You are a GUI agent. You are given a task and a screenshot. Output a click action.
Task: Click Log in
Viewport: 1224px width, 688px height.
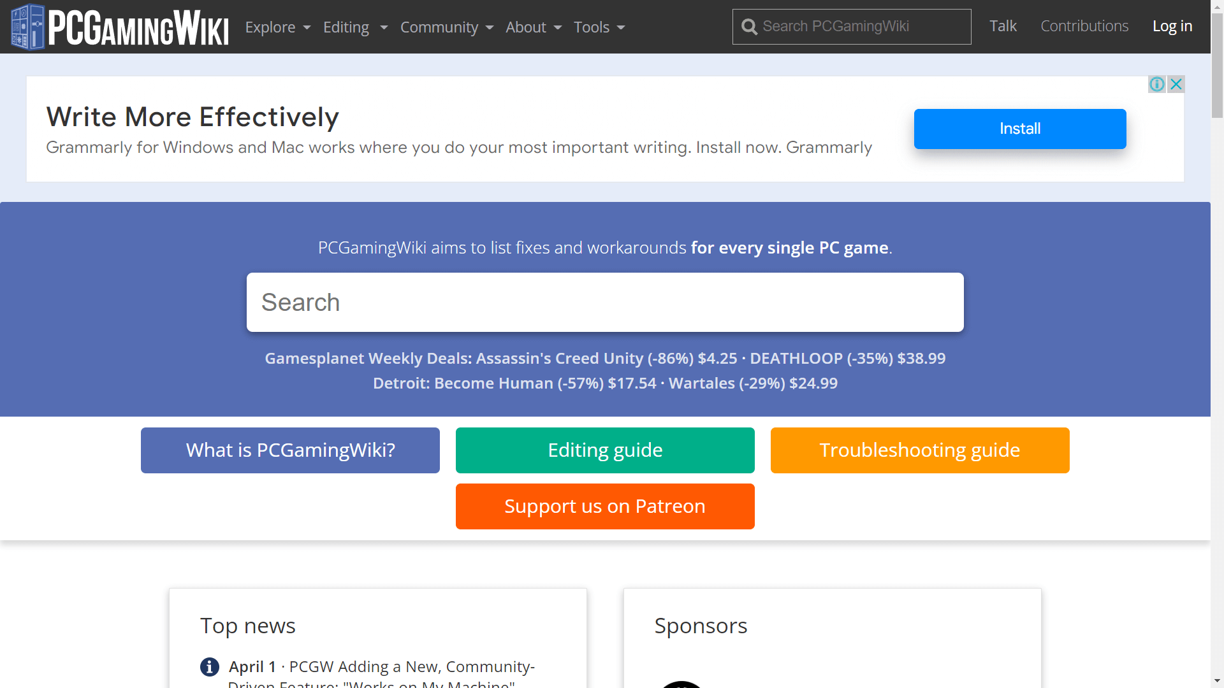coord(1172,26)
